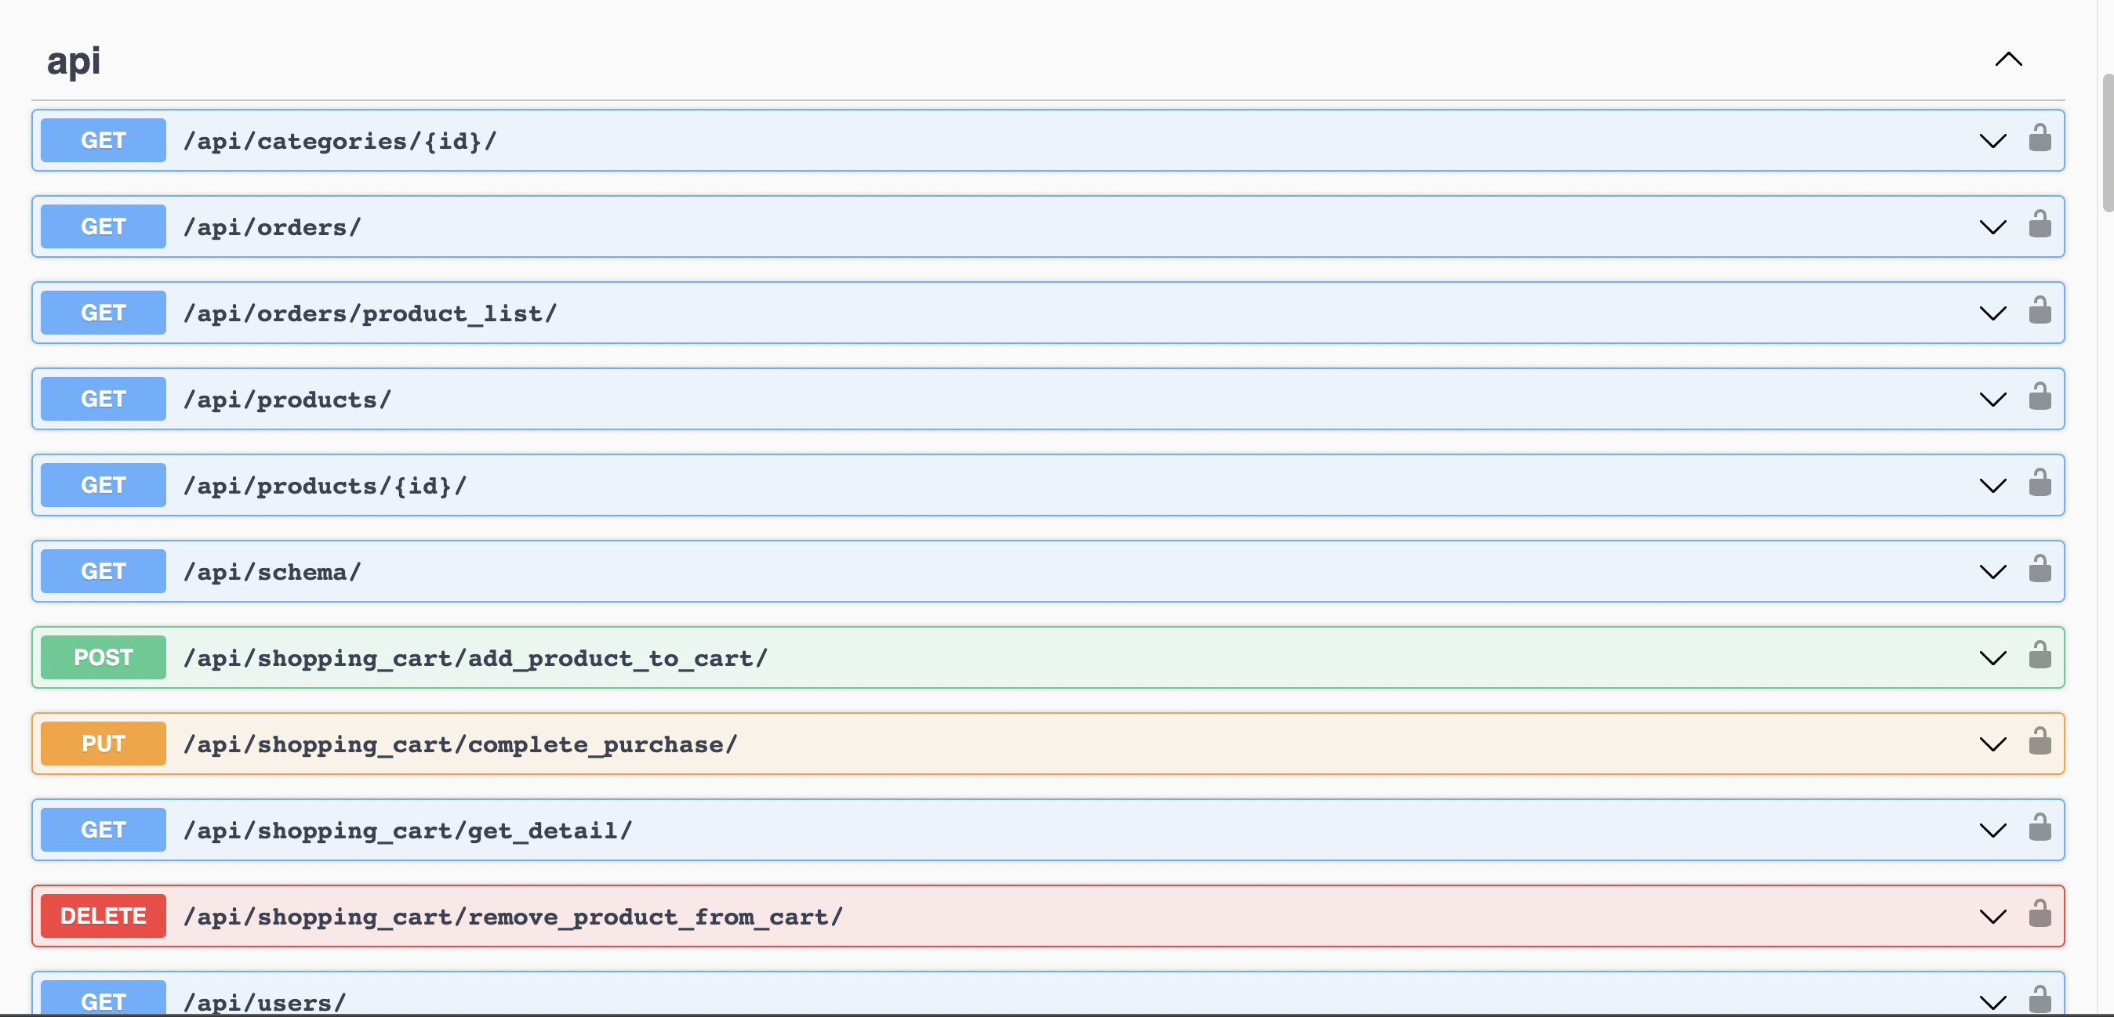Click lock icon for /api/schema/

[2040, 568]
